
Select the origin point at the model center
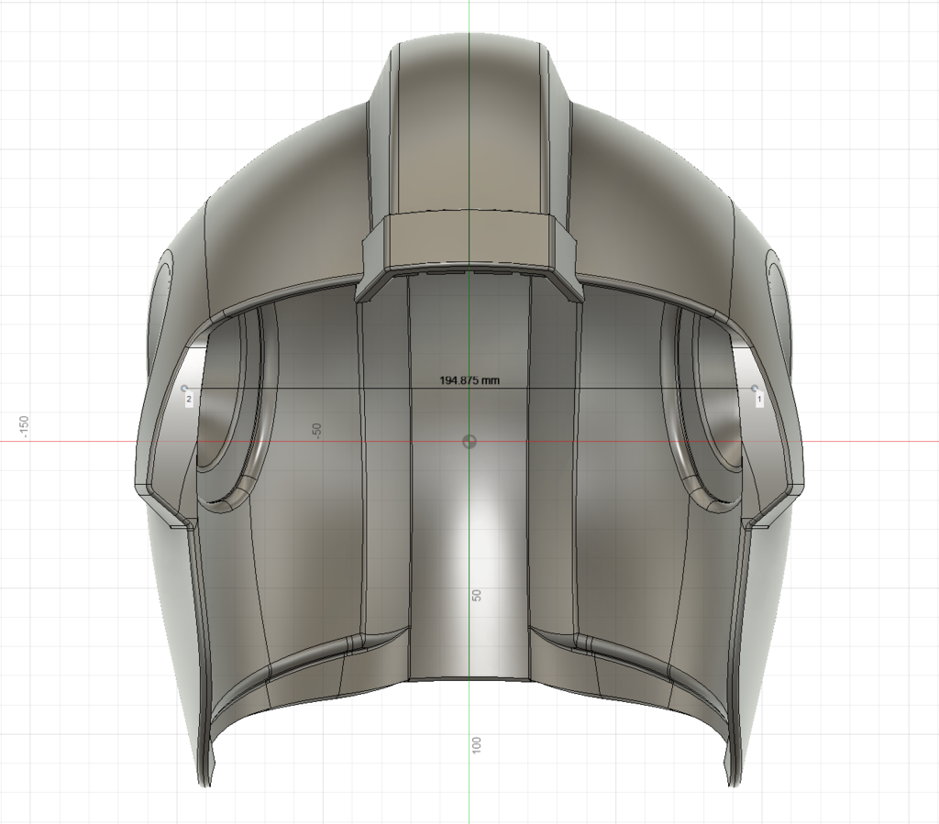click(x=469, y=442)
